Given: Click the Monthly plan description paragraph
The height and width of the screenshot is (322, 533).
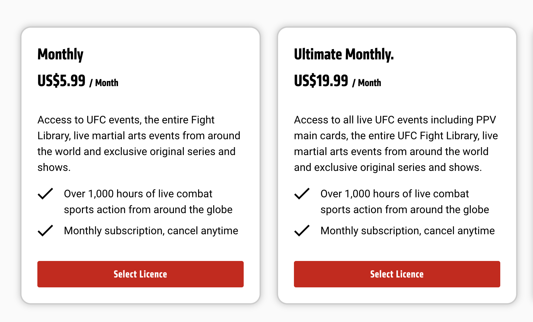Looking at the screenshot, I should [139, 144].
